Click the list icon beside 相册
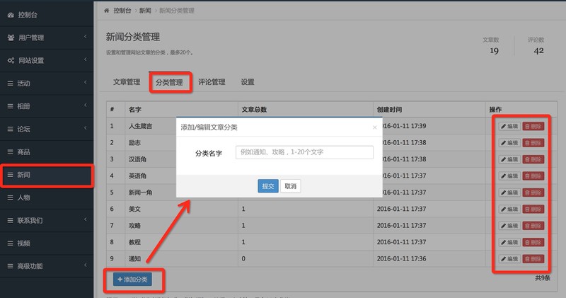The width and height of the screenshot is (566, 298). click(x=11, y=106)
